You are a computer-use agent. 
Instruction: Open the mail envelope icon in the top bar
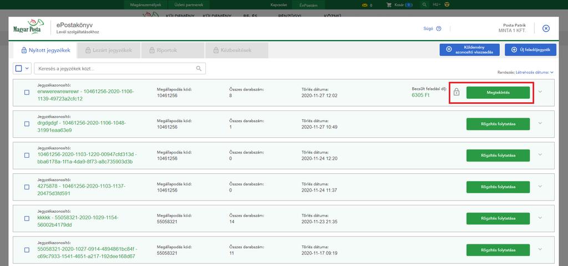(364, 5)
